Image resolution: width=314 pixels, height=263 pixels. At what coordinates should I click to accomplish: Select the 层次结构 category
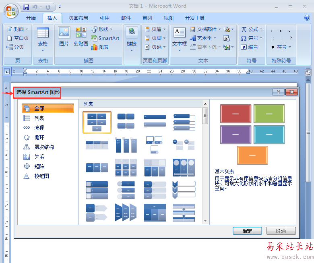48,147
